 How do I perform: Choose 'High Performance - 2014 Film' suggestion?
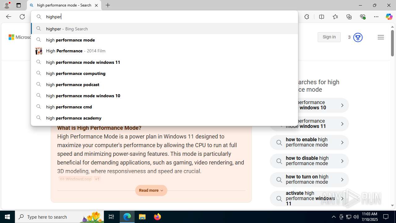click(164, 51)
